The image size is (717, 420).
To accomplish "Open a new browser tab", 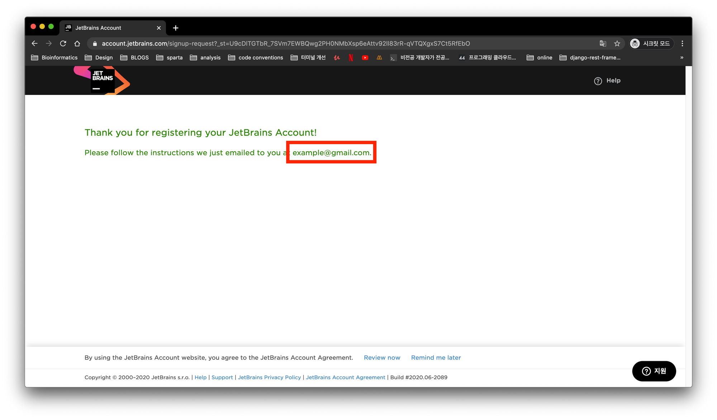I will pos(176,28).
